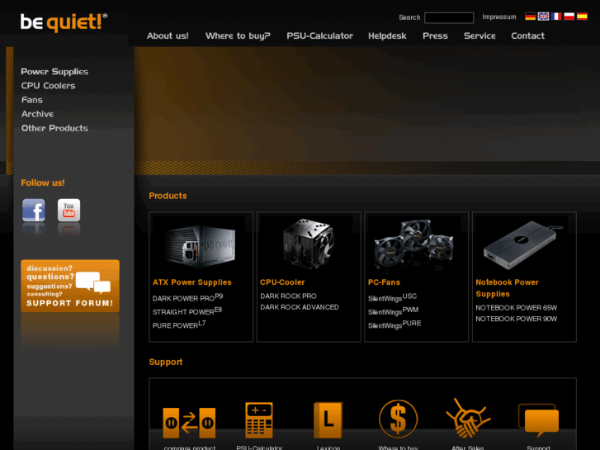The width and height of the screenshot is (600, 450).
Task: Go to Fans in sidebar
Action: pos(31,100)
